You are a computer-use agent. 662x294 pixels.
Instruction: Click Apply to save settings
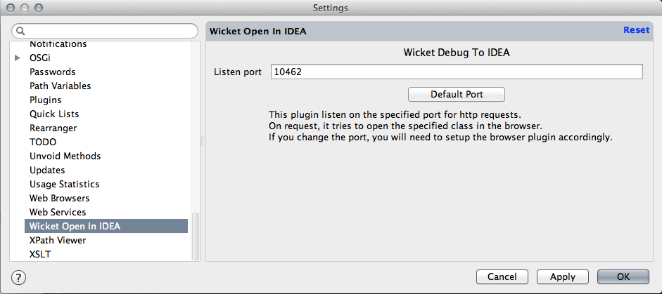pos(562,276)
